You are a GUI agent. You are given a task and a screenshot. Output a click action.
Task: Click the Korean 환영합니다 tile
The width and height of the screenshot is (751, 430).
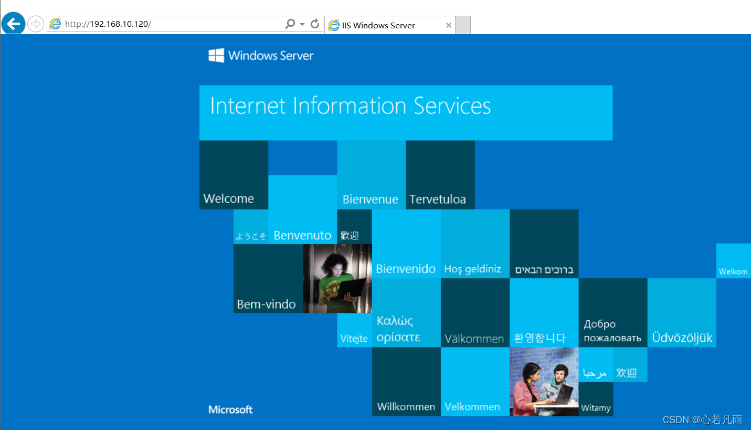tap(544, 312)
